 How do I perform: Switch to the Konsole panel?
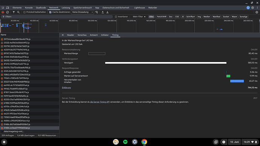click(29, 8)
